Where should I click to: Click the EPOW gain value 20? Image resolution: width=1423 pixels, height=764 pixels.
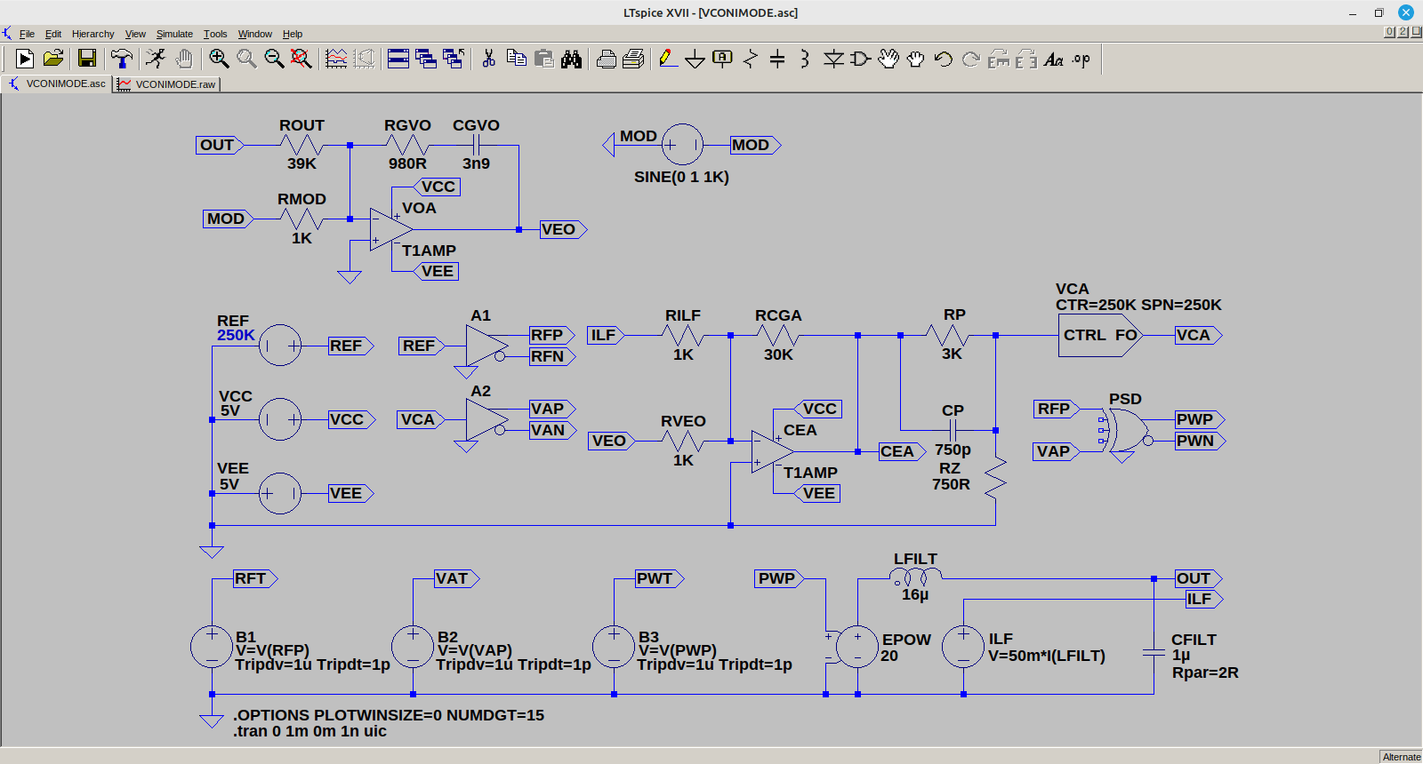click(x=889, y=656)
